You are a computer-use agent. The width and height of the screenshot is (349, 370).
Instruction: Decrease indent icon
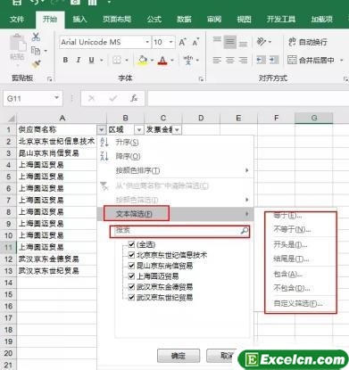point(261,60)
